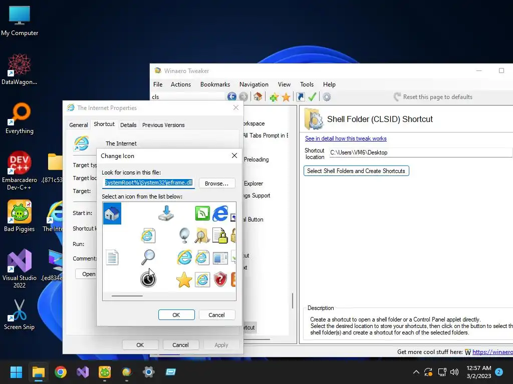The image size is (513, 384).
Task: Click OK in The Internet Properties
Action: (140, 345)
